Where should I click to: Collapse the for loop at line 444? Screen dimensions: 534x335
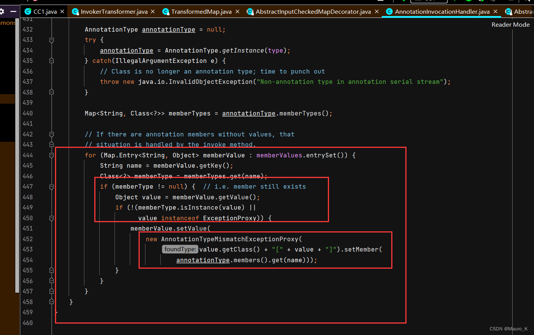(x=52, y=155)
